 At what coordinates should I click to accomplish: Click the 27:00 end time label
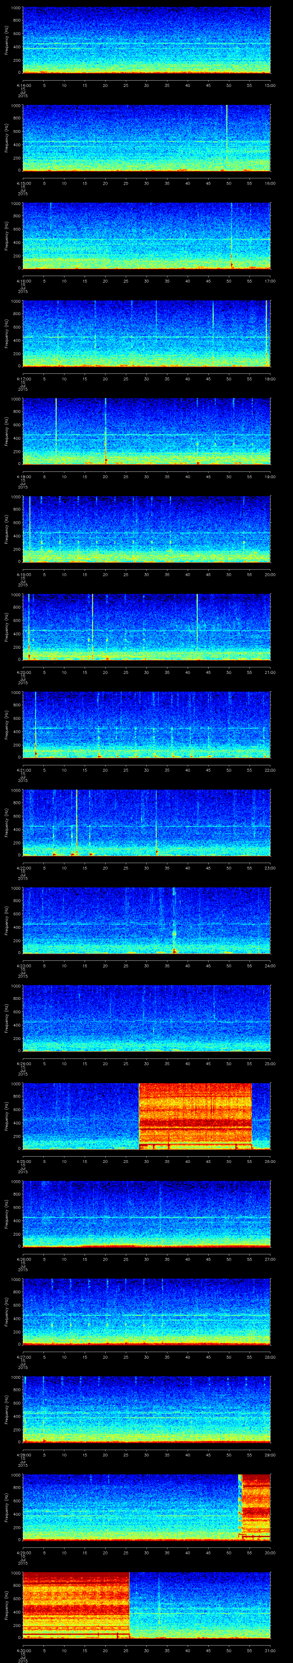(x=270, y=1259)
